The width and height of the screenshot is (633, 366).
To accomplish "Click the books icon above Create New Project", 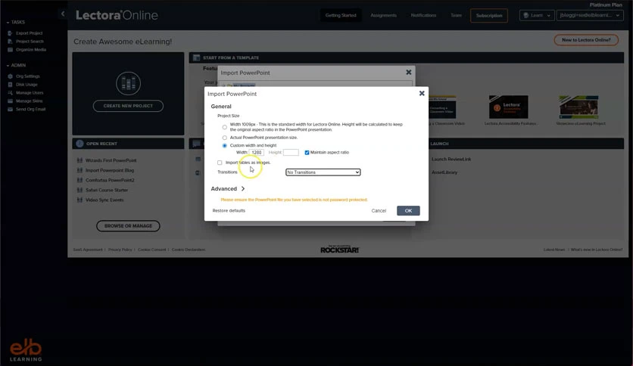I will click(129, 83).
